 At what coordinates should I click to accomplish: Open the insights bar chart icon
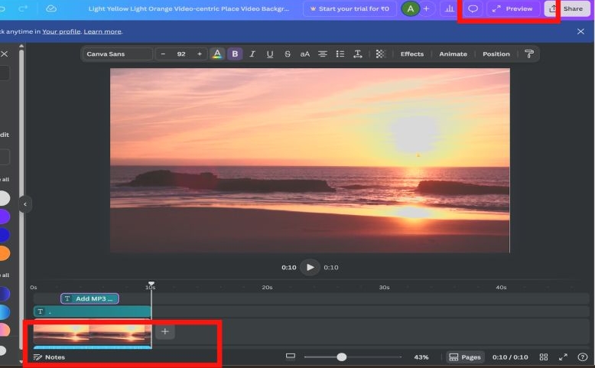pos(449,8)
